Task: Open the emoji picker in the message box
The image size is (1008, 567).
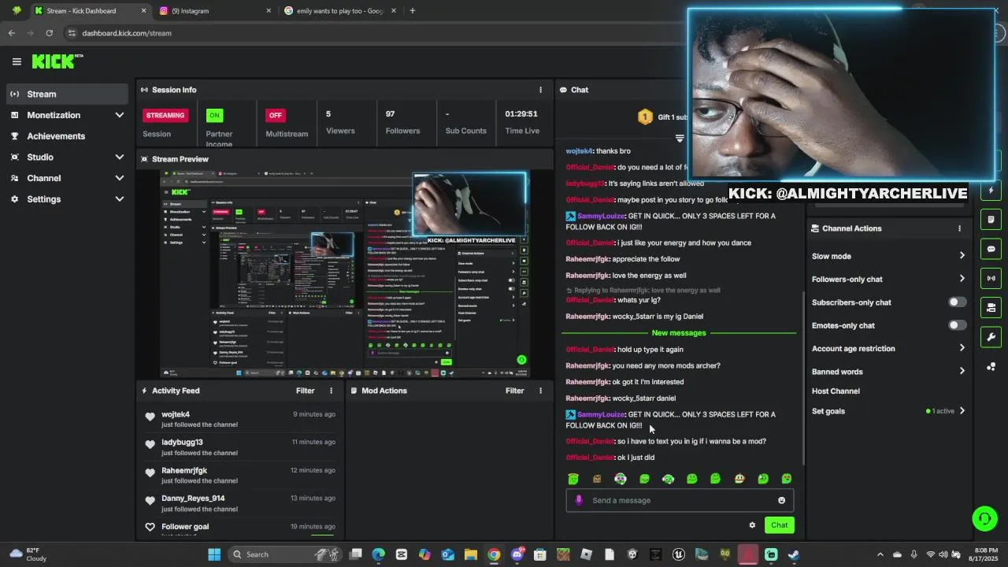Action: pyautogui.click(x=781, y=500)
